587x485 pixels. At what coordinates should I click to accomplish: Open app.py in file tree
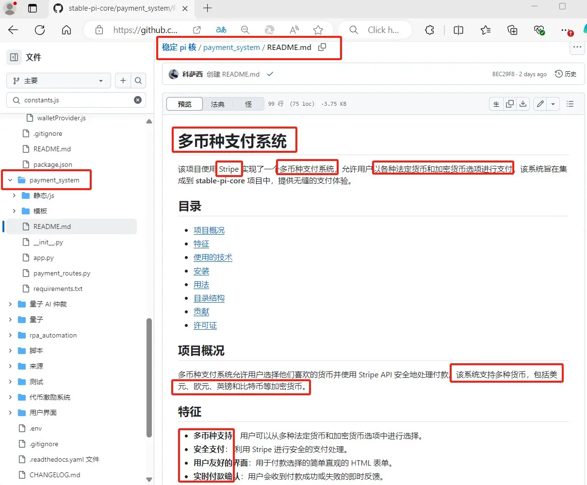44,258
